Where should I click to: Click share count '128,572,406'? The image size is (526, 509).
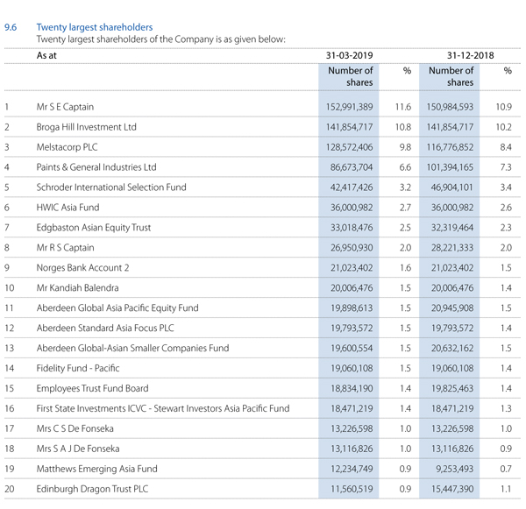[x=349, y=147]
